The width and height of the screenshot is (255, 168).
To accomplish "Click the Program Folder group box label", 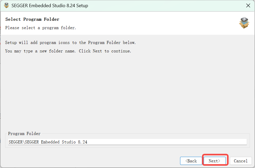I will pyautogui.click(x=24, y=133).
